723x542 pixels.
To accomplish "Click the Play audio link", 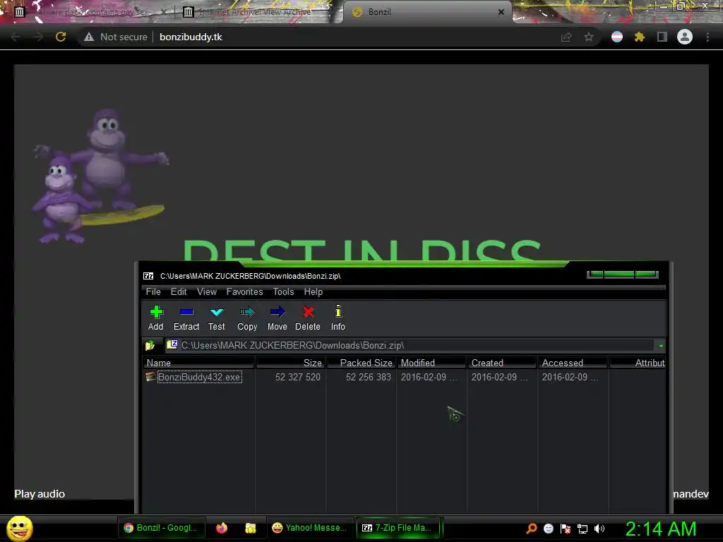I will click(40, 493).
